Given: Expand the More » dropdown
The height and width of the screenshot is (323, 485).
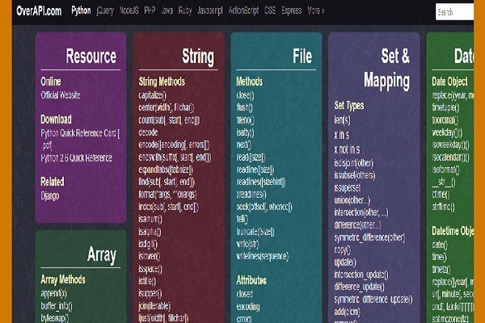Looking at the screenshot, I should point(316,10).
